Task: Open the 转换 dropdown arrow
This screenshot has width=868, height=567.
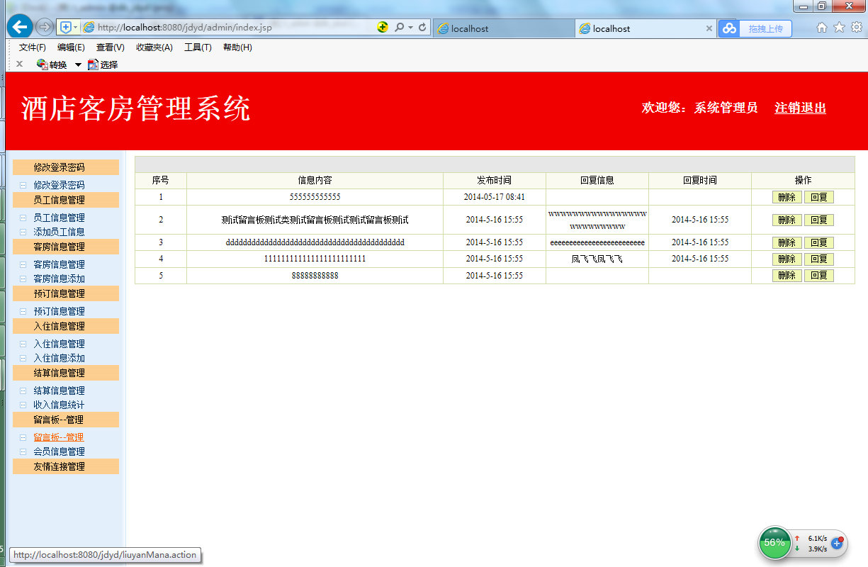Action: (78, 64)
